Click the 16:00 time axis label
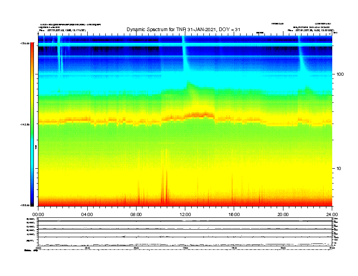Image resolution: width=358 pixels, height=276 pixels. point(234,215)
